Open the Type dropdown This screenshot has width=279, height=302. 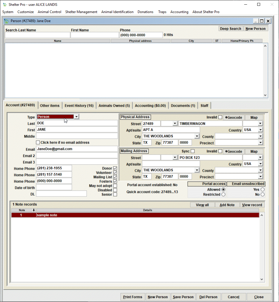[76, 117]
